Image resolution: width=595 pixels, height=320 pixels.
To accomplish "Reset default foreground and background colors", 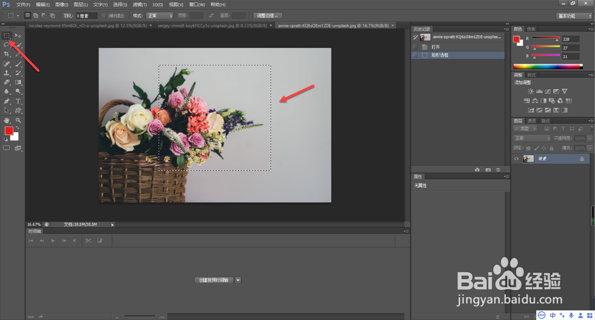I will (x=6, y=140).
